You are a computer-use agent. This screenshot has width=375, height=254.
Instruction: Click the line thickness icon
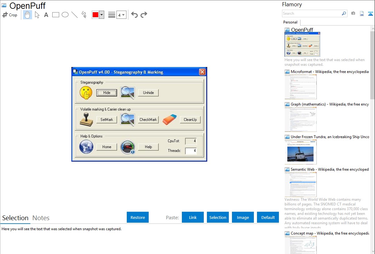coord(112,15)
